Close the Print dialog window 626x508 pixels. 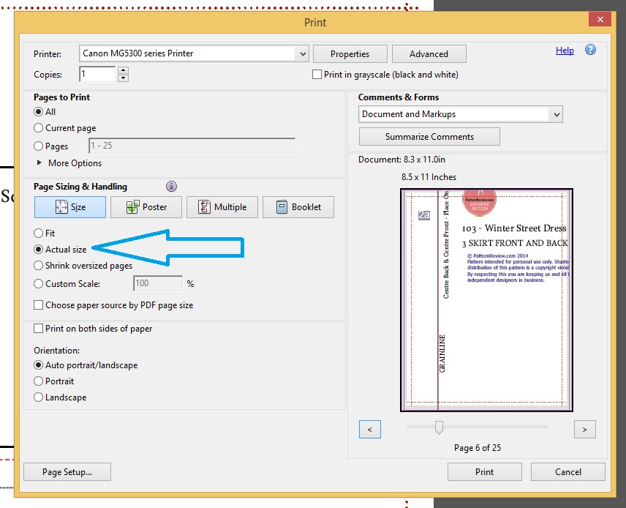[600, 19]
